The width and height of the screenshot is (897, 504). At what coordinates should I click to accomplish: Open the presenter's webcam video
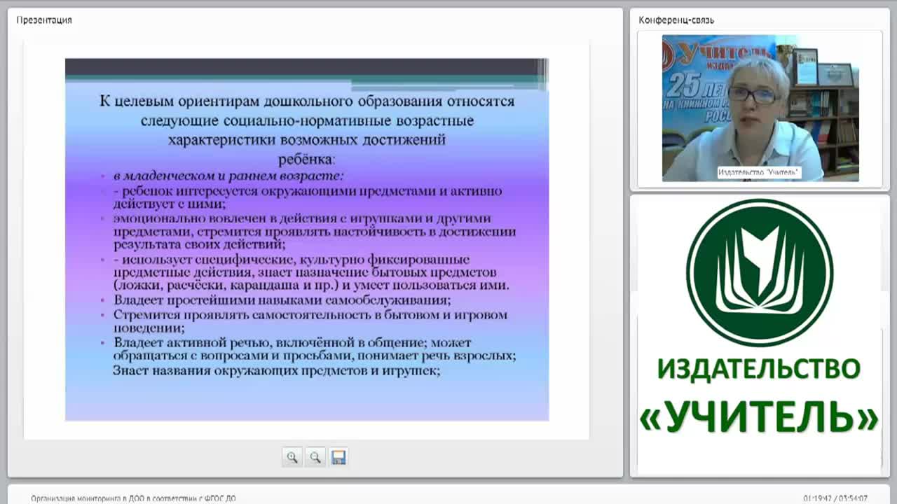coord(760,108)
